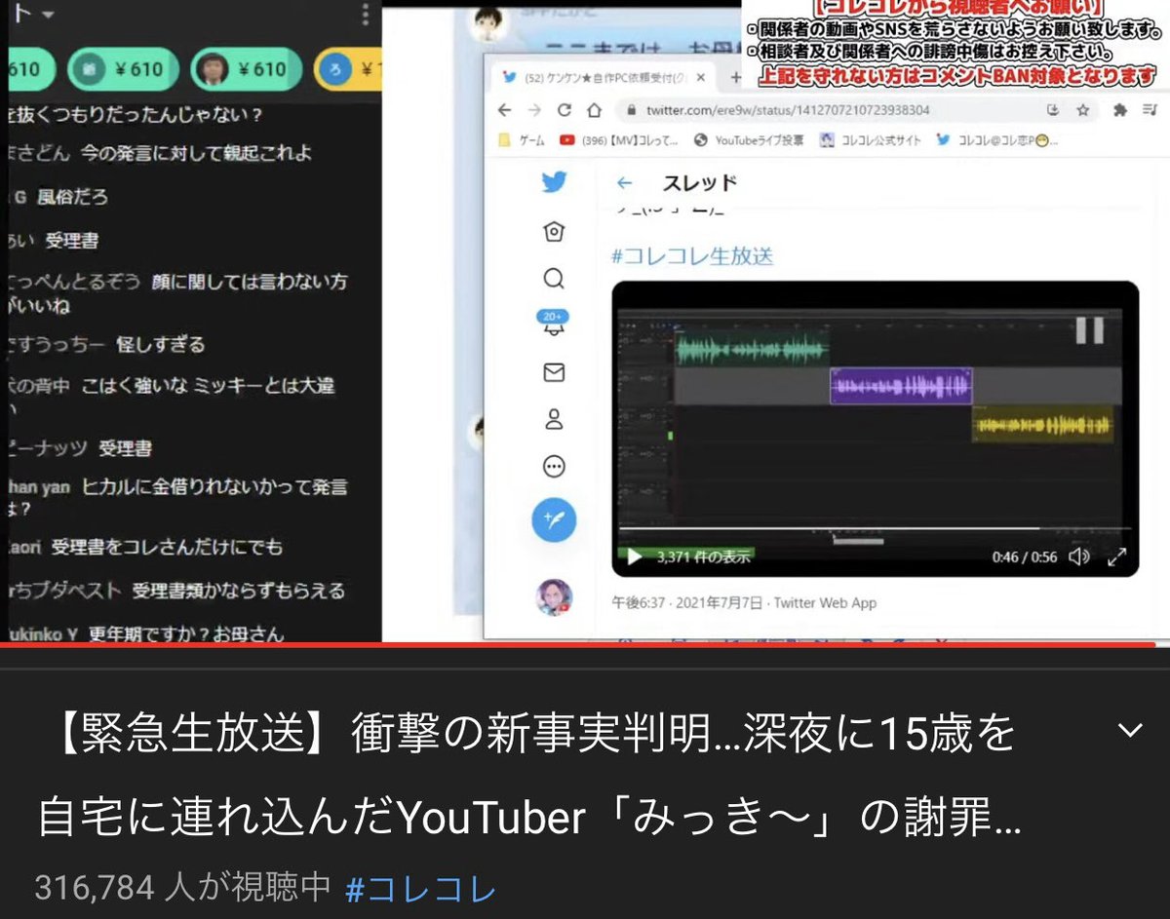Click the play button on the tweet video
The width and height of the screenshot is (1170, 919).
[634, 557]
